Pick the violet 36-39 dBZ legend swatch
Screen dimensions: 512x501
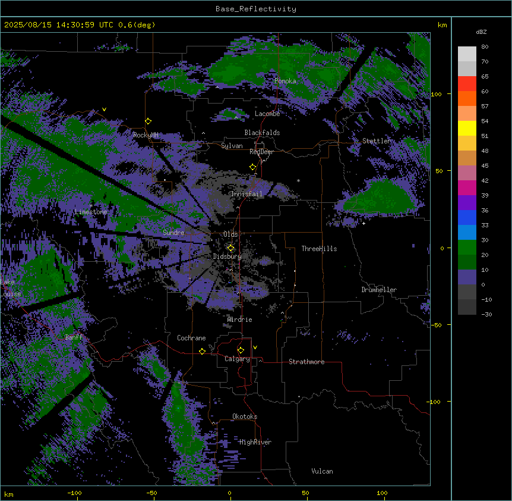click(x=467, y=203)
